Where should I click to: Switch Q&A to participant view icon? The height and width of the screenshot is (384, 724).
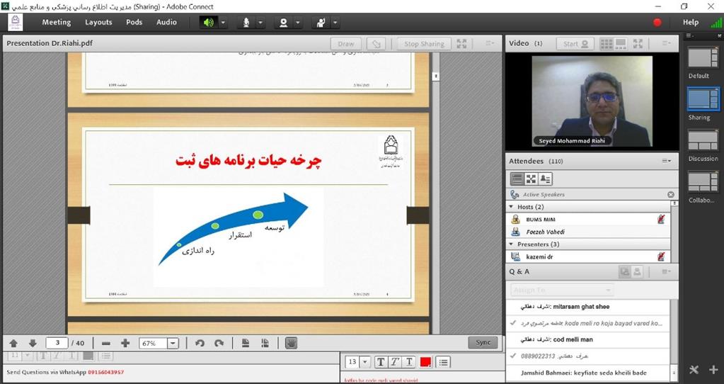point(637,272)
